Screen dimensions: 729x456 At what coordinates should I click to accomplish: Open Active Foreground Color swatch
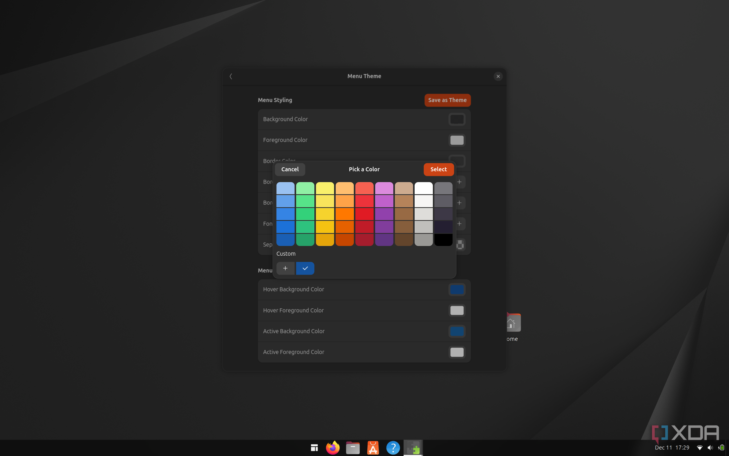pos(457,352)
